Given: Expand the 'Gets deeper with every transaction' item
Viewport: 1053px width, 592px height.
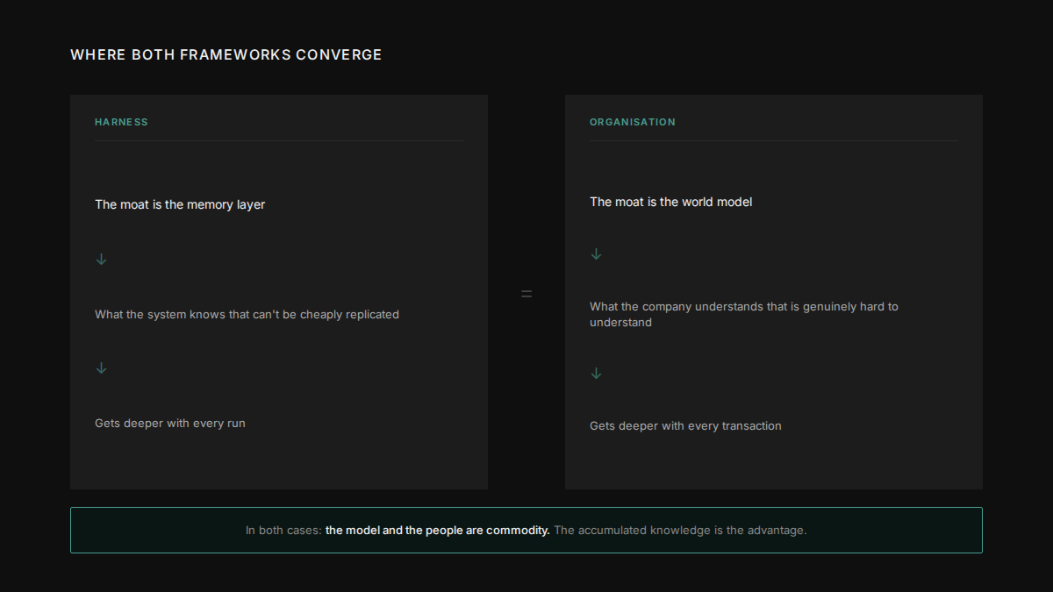Looking at the screenshot, I should pos(685,425).
